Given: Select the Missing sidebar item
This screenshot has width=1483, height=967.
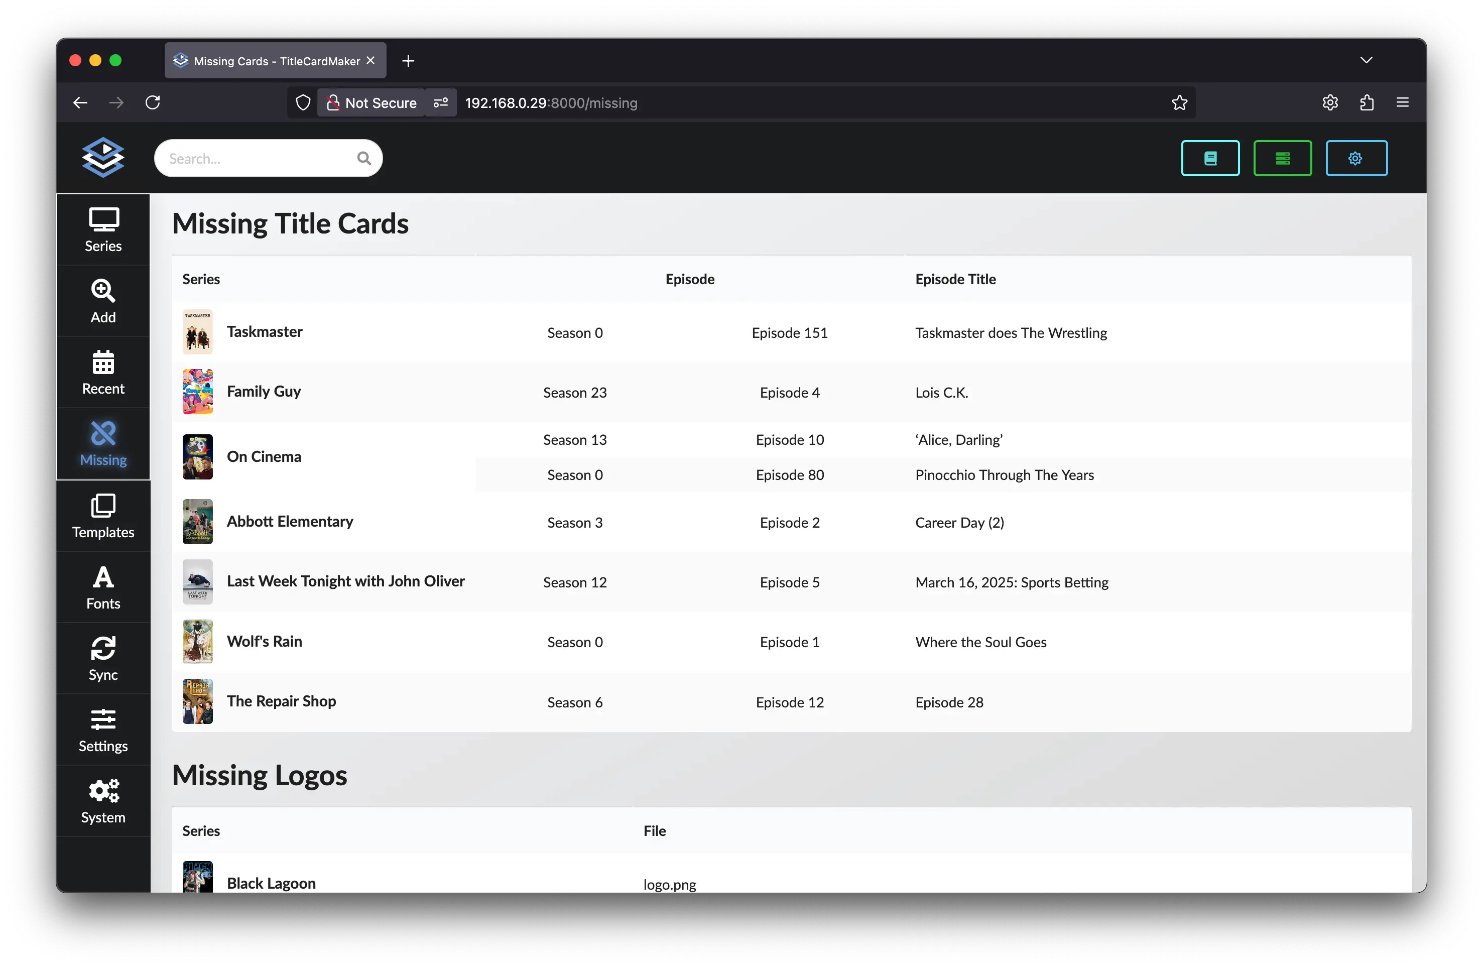Looking at the screenshot, I should pyautogui.click(x=103, y=444).
